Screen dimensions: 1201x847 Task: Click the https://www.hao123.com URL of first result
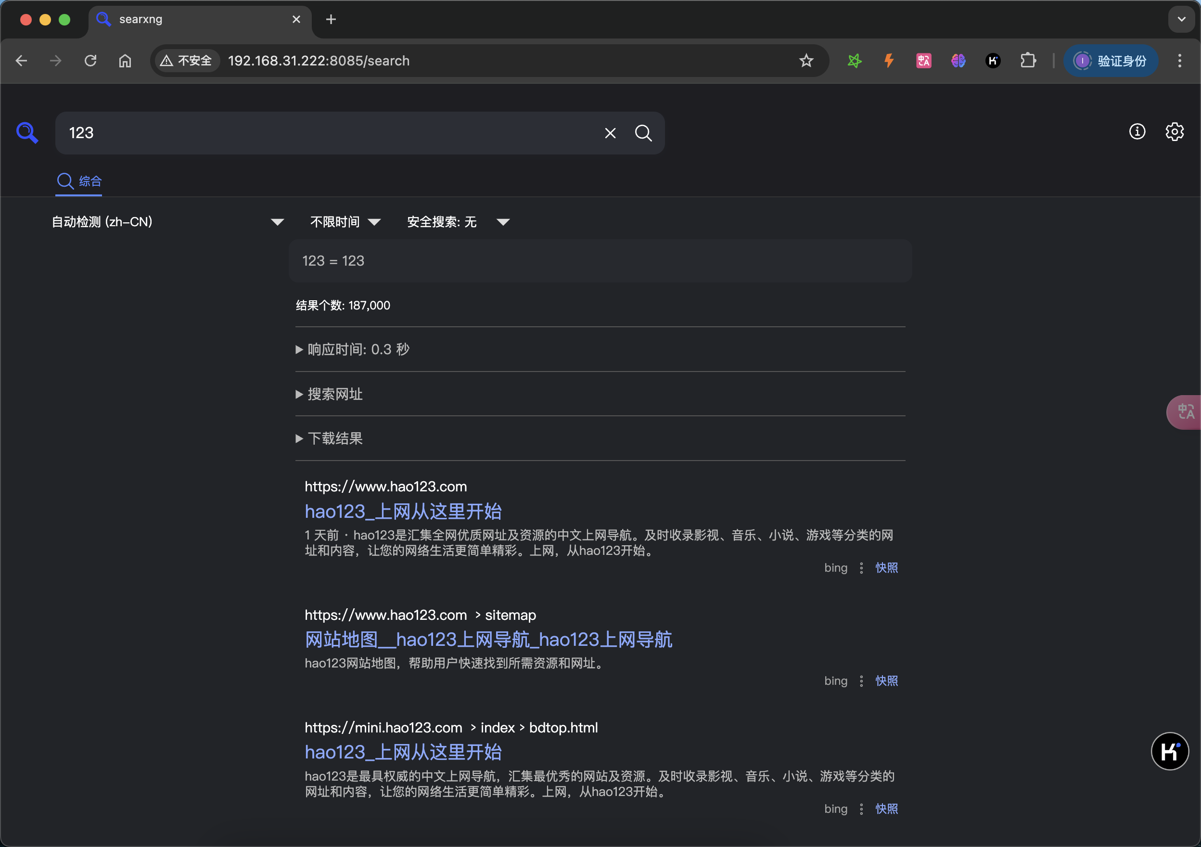[385, 487]
